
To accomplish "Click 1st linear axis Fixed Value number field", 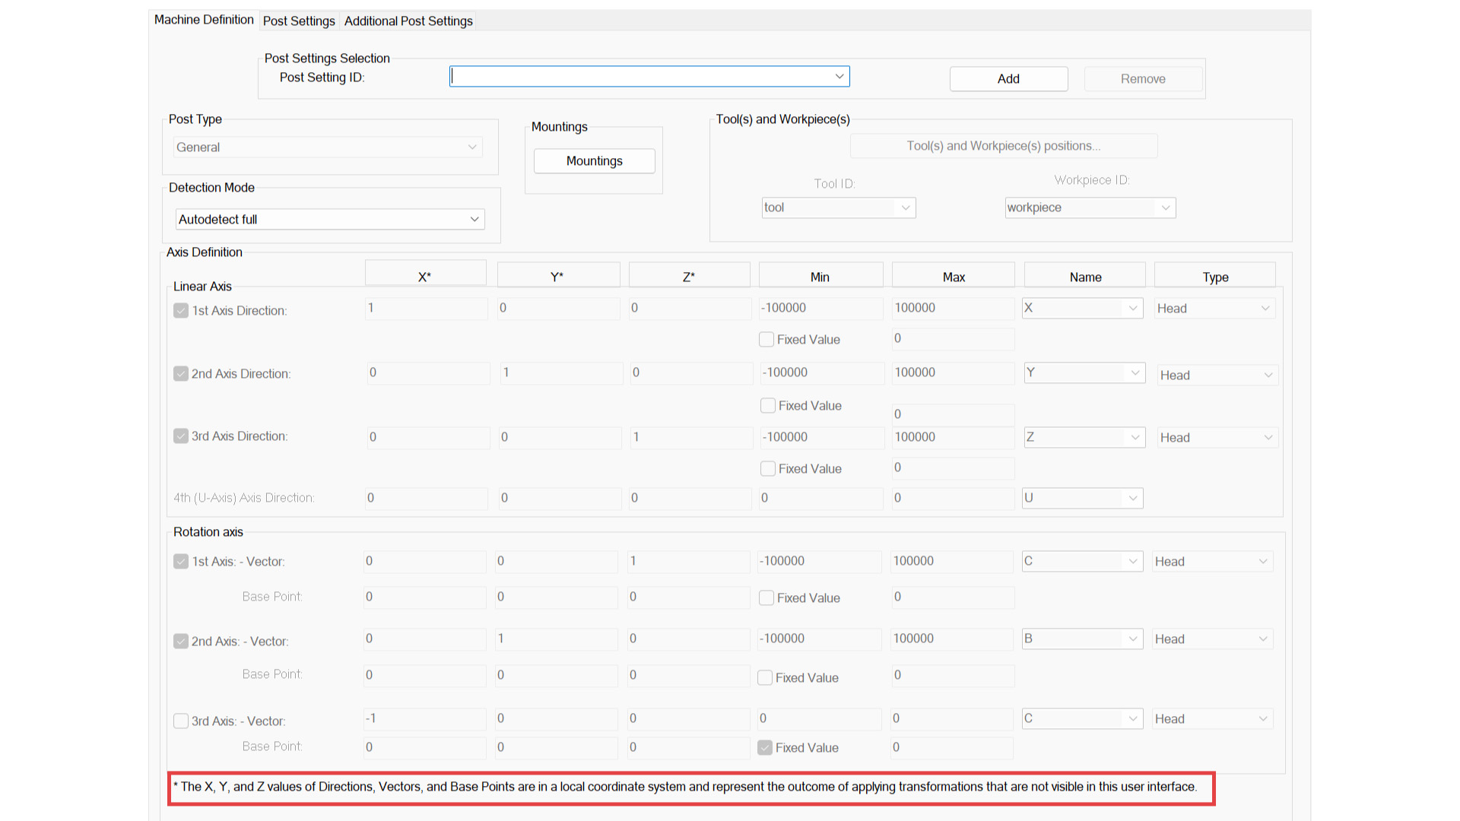I will point(953,338).
